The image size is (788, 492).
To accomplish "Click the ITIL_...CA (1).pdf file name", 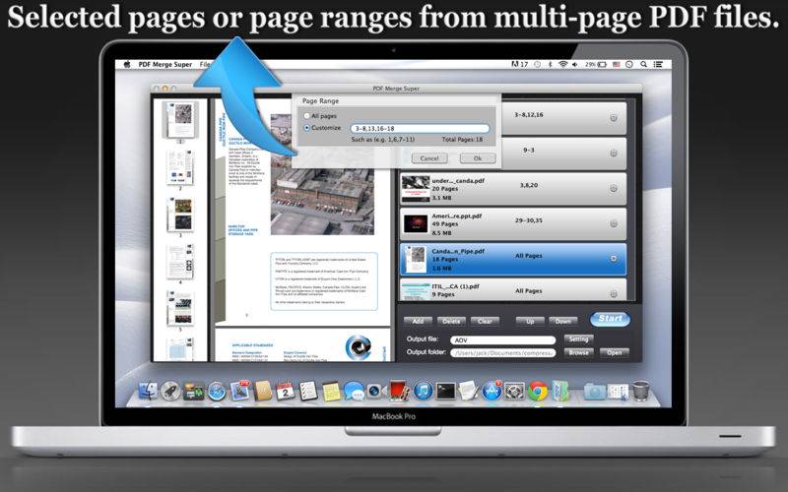I will pyautogui.click(x=456, y=286).
